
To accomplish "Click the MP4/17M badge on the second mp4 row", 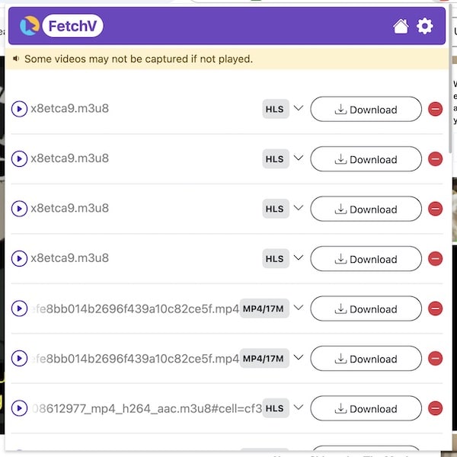I will [x=264, y=359].
